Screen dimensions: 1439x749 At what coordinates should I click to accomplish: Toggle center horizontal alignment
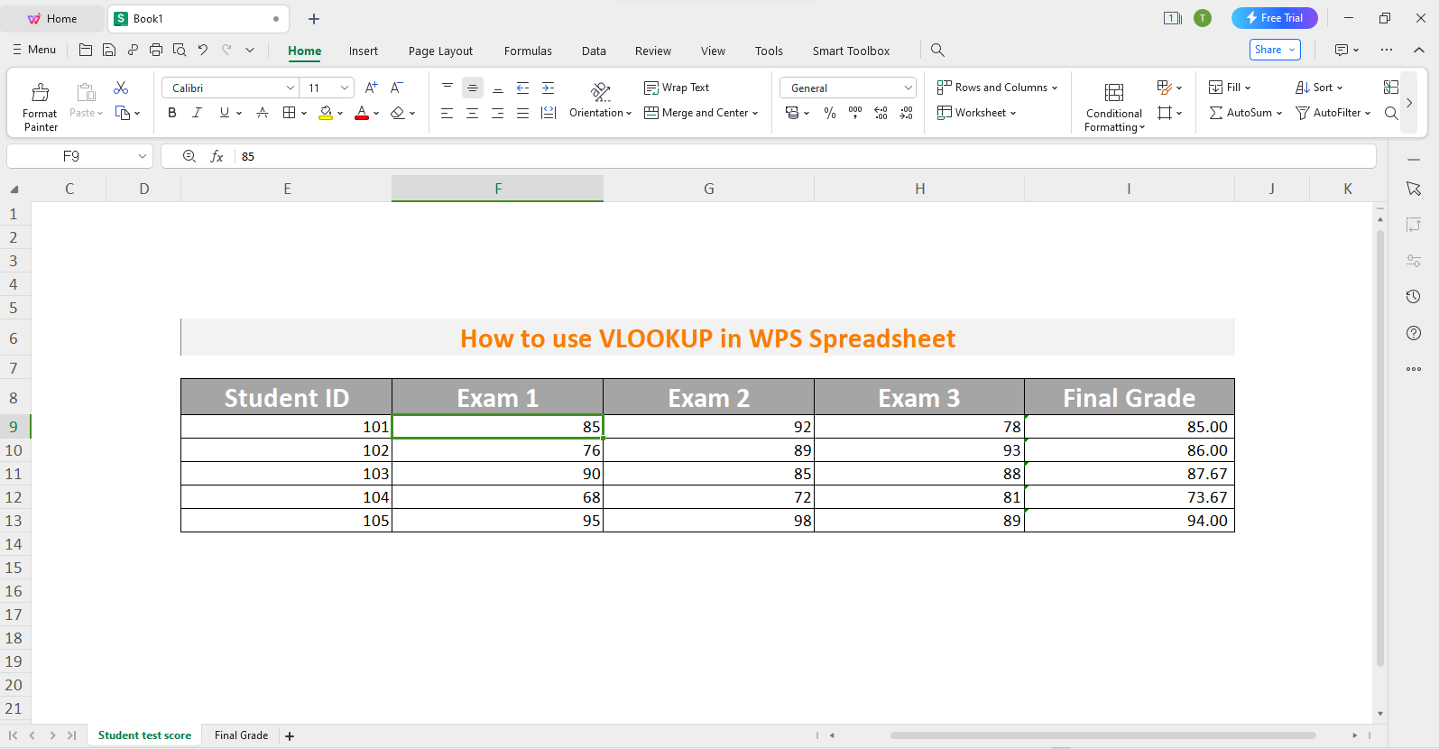(472, 113)
